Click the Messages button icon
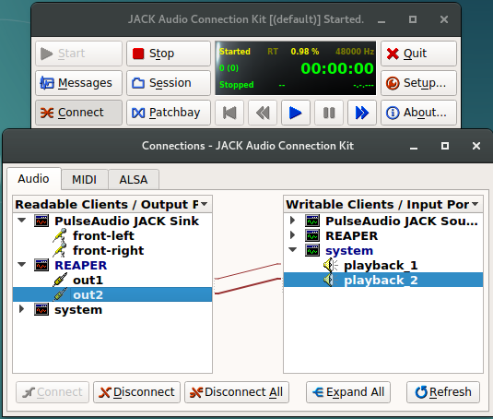The width and height of the screenshot is (493, 419). pyautogui.click(x=47, y=83)
